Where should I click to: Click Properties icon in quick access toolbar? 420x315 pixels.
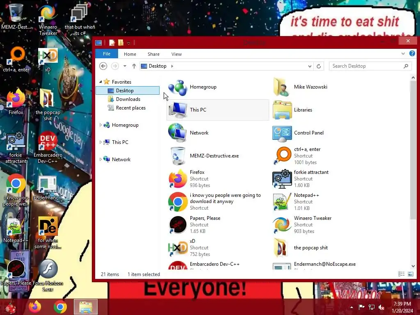[112, 43]
